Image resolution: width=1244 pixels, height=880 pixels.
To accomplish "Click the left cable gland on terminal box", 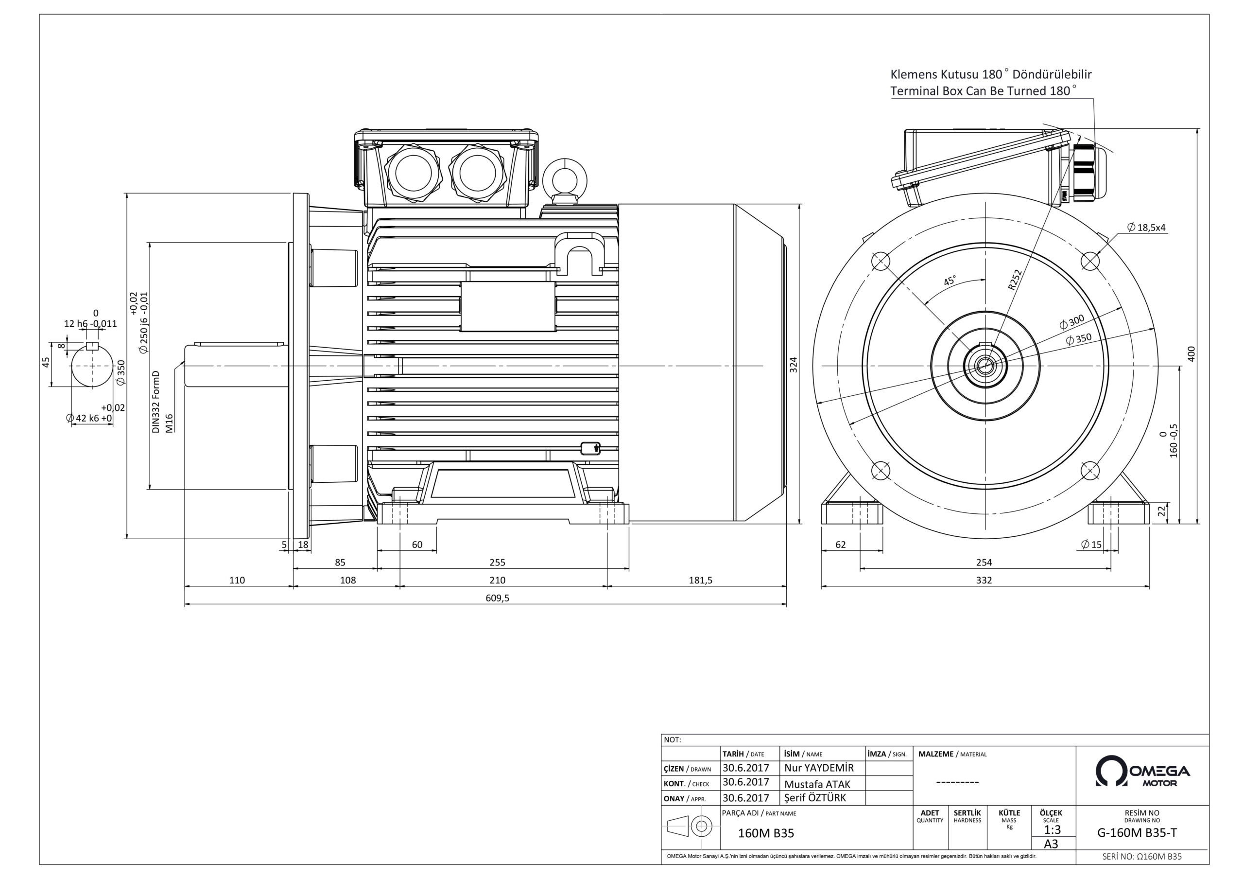I will pyautogui.click(x=414, y=173).
